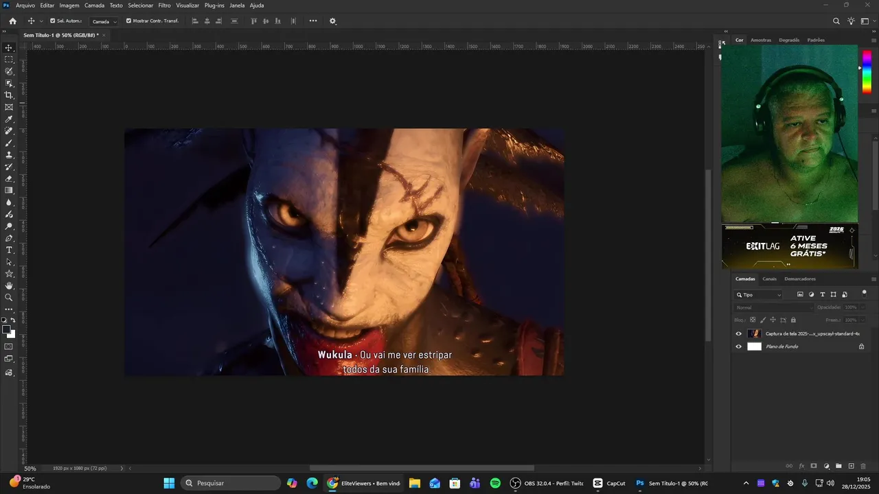The height and width of the screenshot is (494, 879).
Task: Select the Brush tool
Action: click(x=9, y=143)
